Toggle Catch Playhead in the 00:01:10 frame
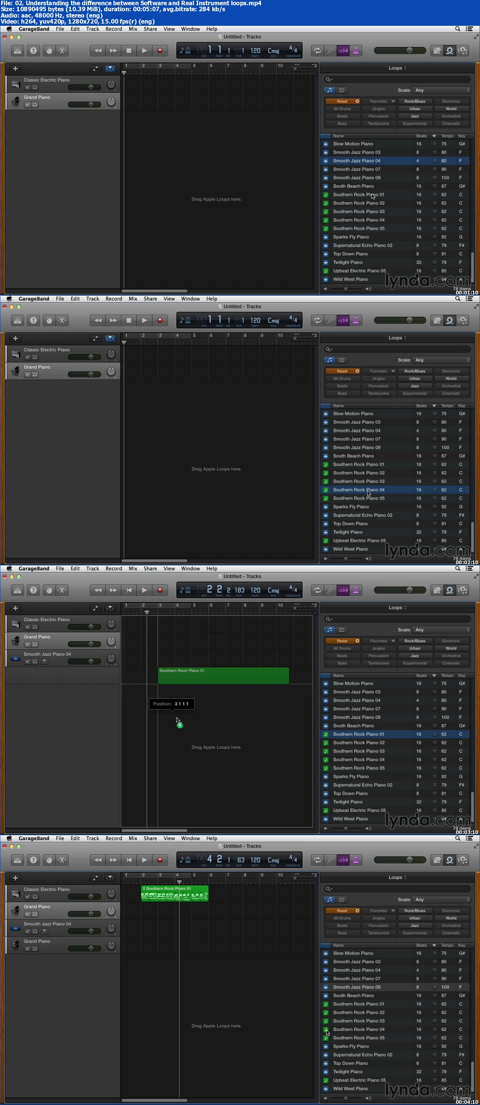Screen dimensions: 480x1105 [110, 68]
